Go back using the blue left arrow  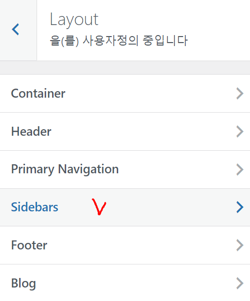point(16,30)
